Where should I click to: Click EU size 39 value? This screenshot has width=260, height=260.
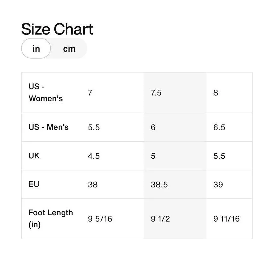click(x=218, y=184)
